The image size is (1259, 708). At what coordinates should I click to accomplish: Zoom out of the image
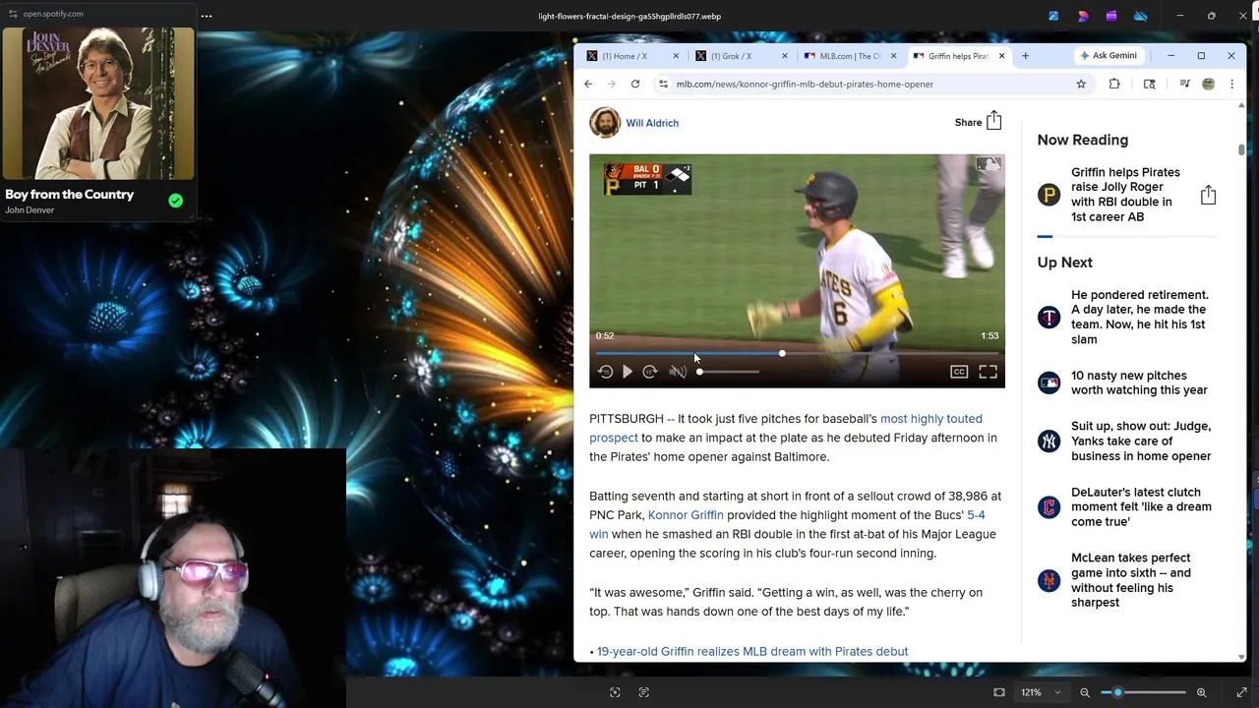point(1085,692)
